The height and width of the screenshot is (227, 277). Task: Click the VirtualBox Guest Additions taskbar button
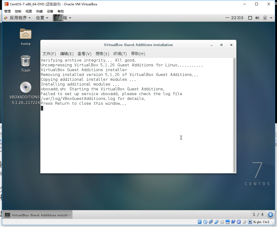pos(38,215)
